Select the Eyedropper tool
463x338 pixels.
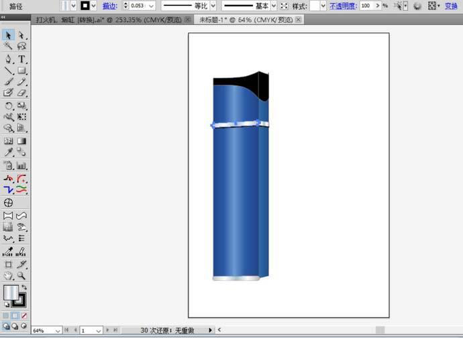pos(9,153)
